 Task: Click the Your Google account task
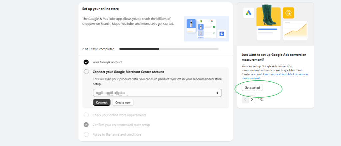(108, 62)
